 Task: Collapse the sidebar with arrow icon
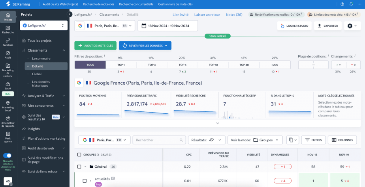point(70,15)
